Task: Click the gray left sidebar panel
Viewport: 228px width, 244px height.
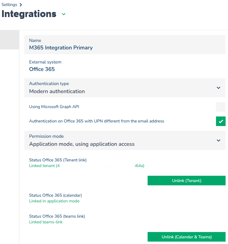Action: click(10, 40)
